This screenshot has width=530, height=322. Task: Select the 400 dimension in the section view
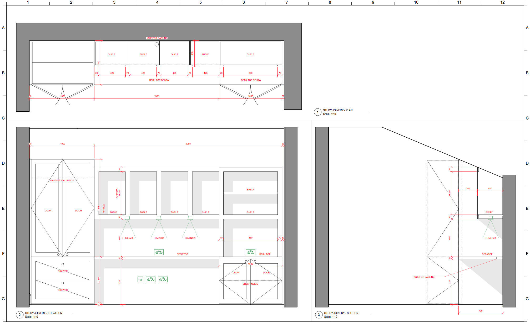point(490,189)
